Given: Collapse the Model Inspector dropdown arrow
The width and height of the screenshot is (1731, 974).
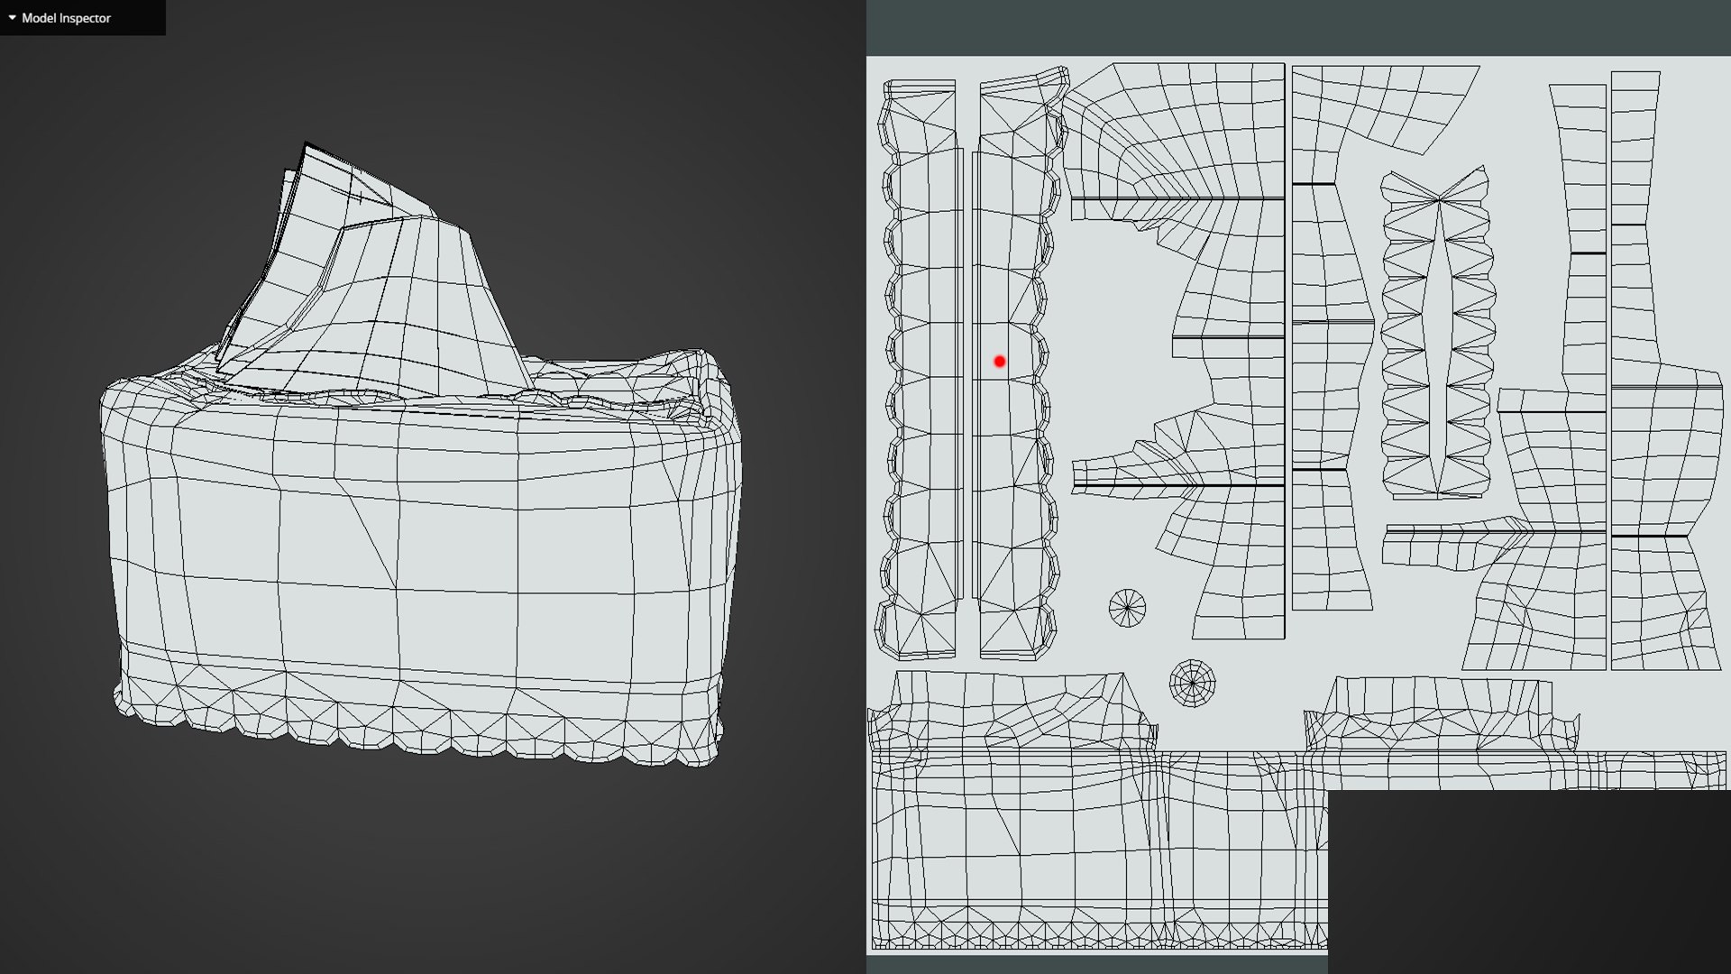Looking at the screenshot, I should click(x=12, y=18).
